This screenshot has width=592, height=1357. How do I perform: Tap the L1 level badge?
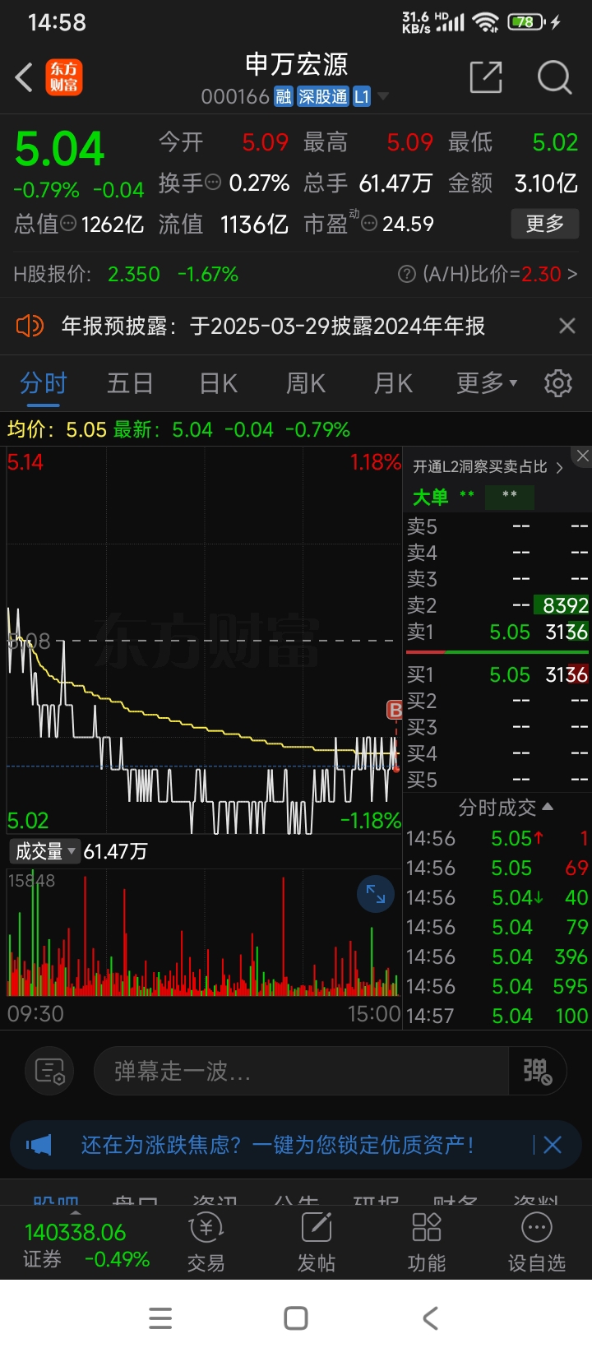[x=362, y=97]
